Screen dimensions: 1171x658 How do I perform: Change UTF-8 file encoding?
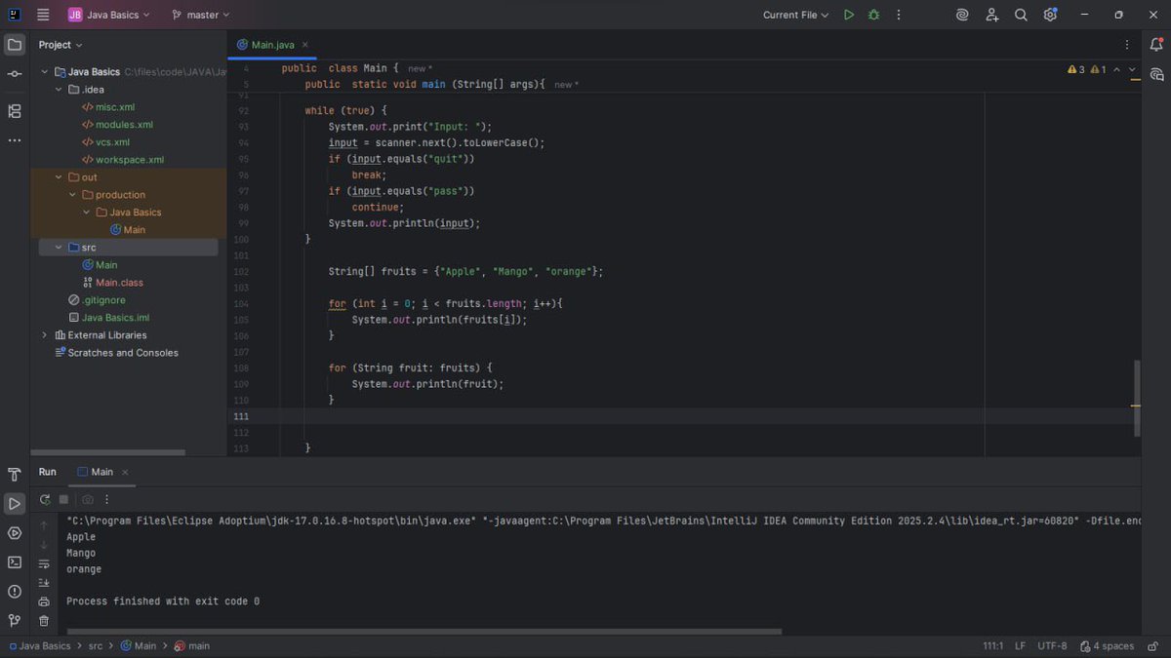(1052, 646)
